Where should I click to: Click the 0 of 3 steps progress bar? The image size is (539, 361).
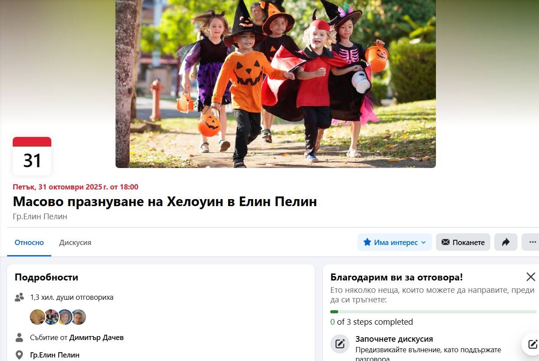[x=433, y=312]
